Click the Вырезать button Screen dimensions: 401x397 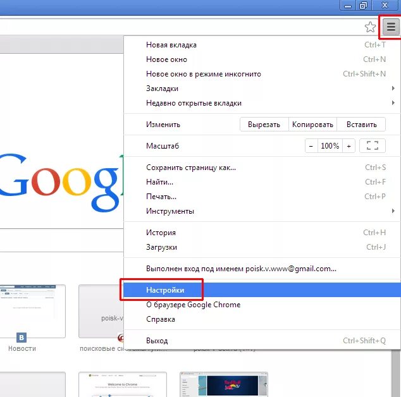264,125
